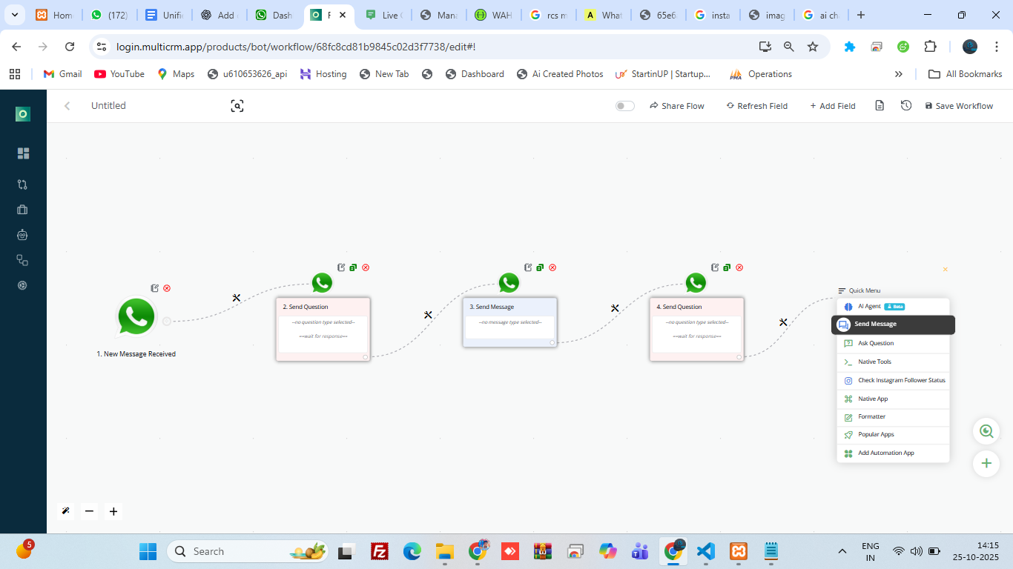Click the delete icon above 4. Send Question node
Image resolution: width=1013 pixels, height=569 pixels.
739,267
